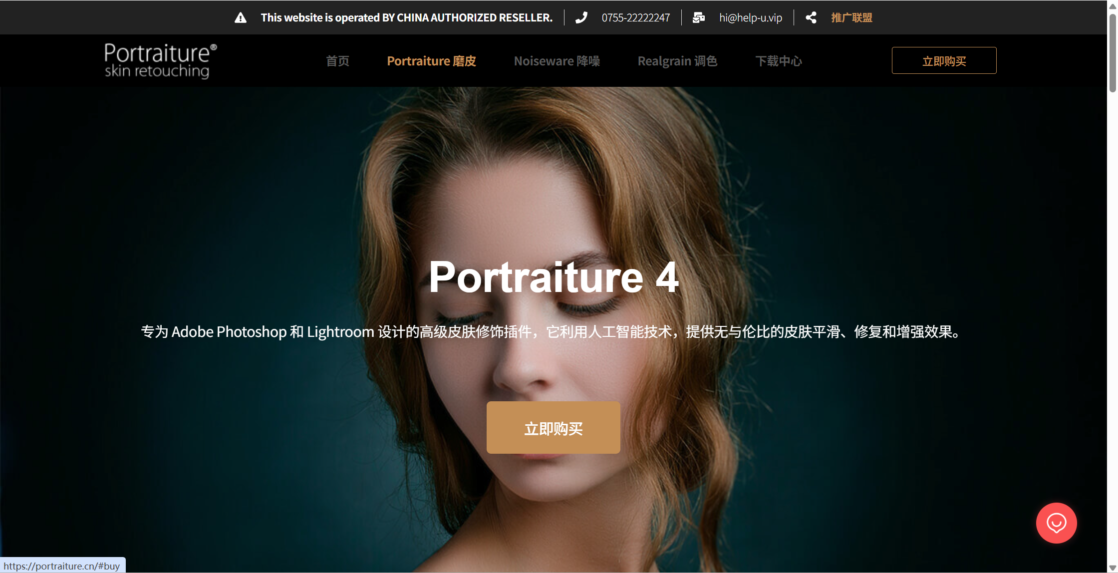The height and width of the screenshot is (573, 1118).
Task: Open the 推广联盟 affiliate link
Action: point(851,18)
